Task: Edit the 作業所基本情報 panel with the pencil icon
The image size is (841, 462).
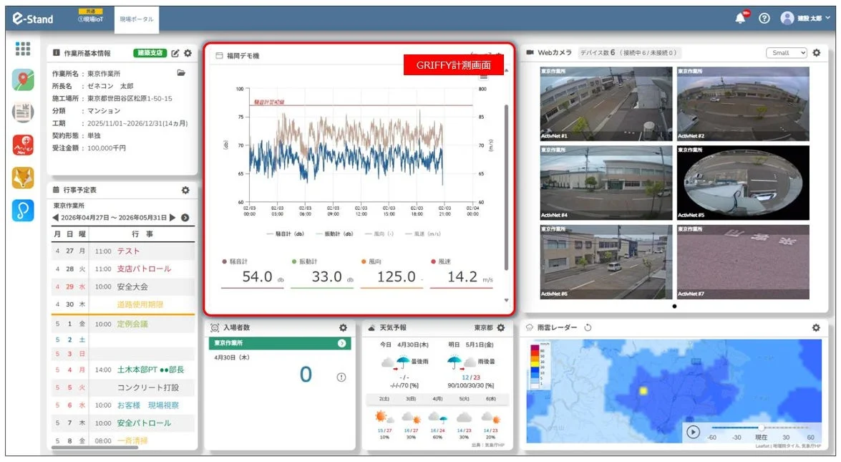Action: 175,53
